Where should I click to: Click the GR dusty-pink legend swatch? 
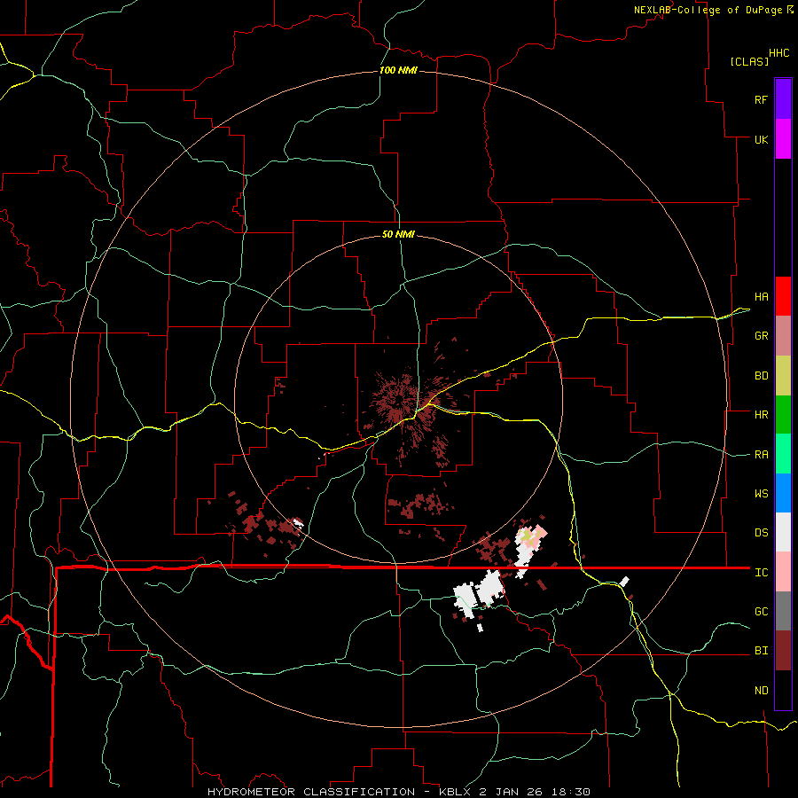pyautogui.click(x=783, y=336)
